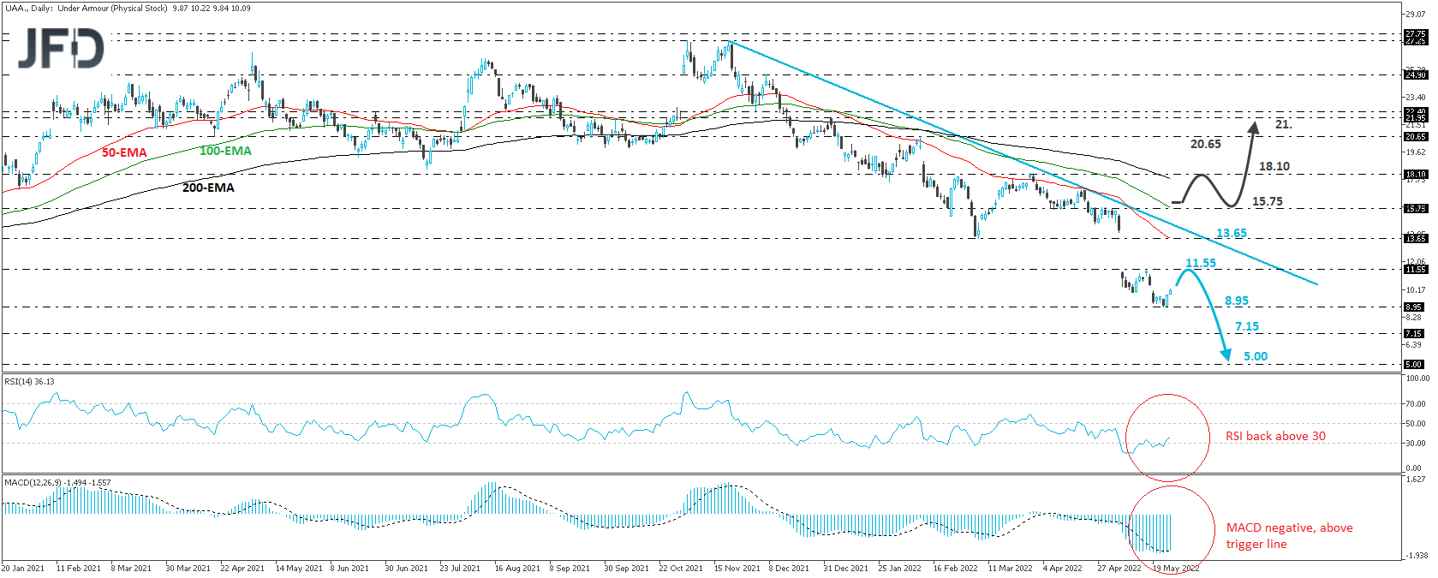Select the 30 Jun 2021 date label

click(x=406, y=568)
